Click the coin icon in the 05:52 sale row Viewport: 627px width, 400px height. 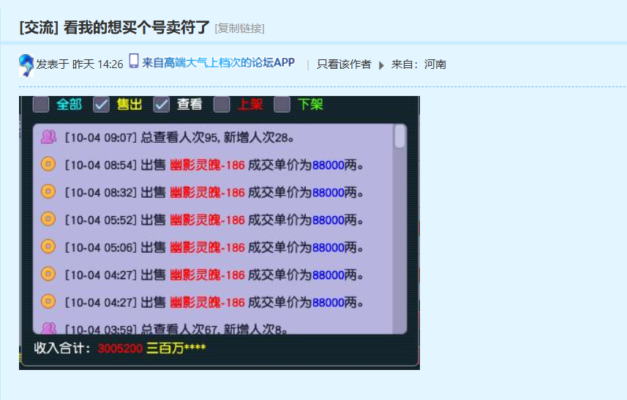48,219
